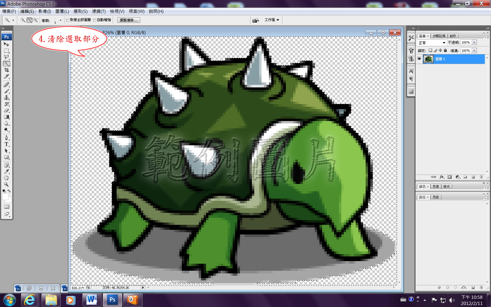This screenshot has width=491, height=307.
Task: Open Internet Explorer from the taskbar
Action: coord(30,300)
